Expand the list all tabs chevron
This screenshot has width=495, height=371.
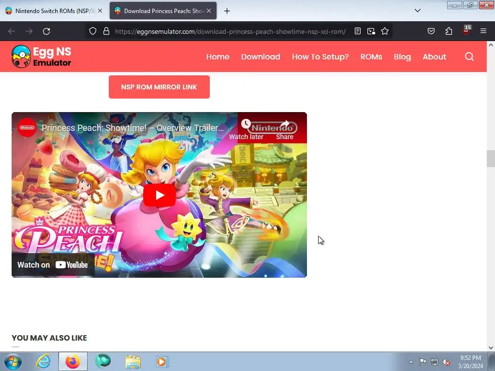pyautogui.click(x=418, y=11)
